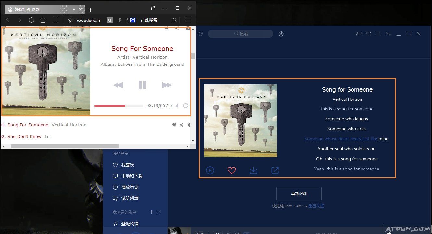Pause the Song For Someone playback

(x=142, y=85)
